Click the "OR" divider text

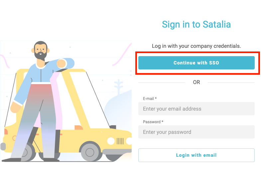196,82
